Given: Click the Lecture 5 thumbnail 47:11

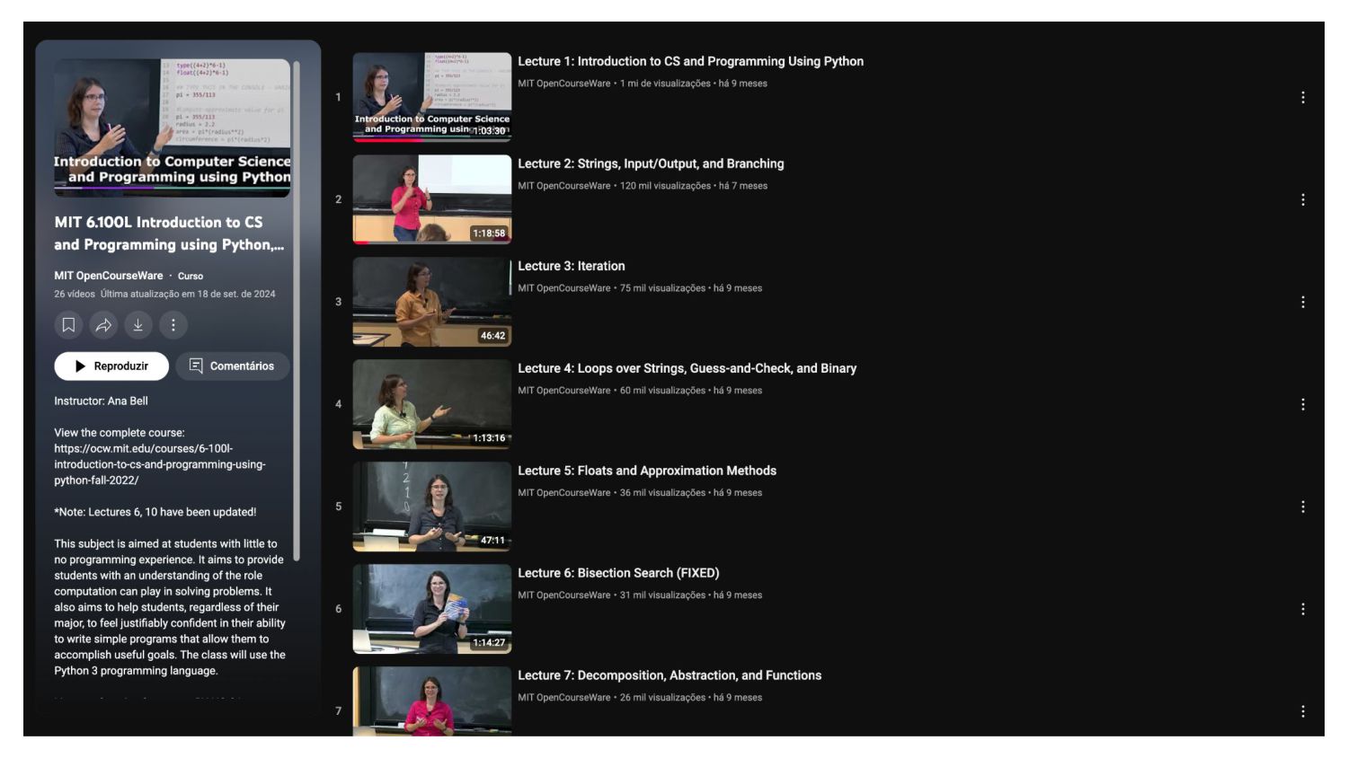Looking at the screenshot, I should (x=432, y=507).
